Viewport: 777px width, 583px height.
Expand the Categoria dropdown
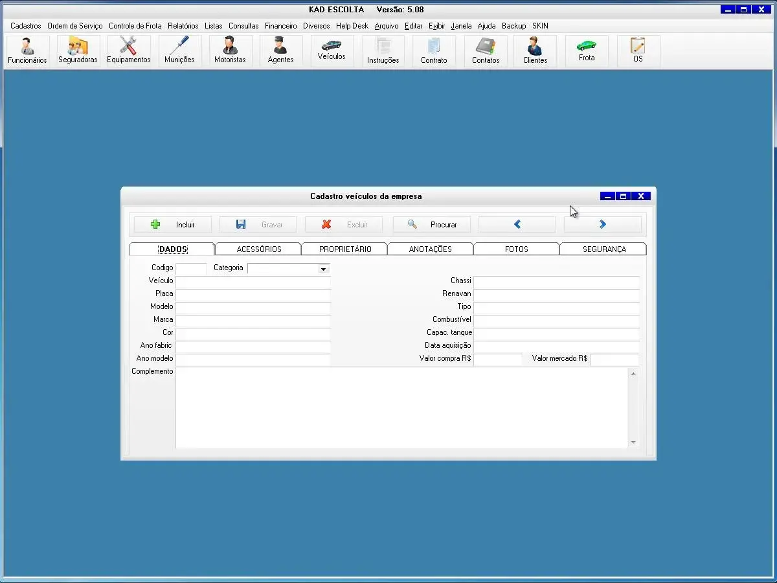pyautogui.click(x=323, y=269)
